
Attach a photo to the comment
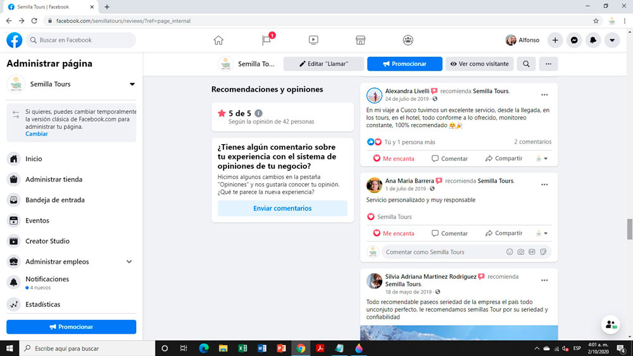(521, 252)
